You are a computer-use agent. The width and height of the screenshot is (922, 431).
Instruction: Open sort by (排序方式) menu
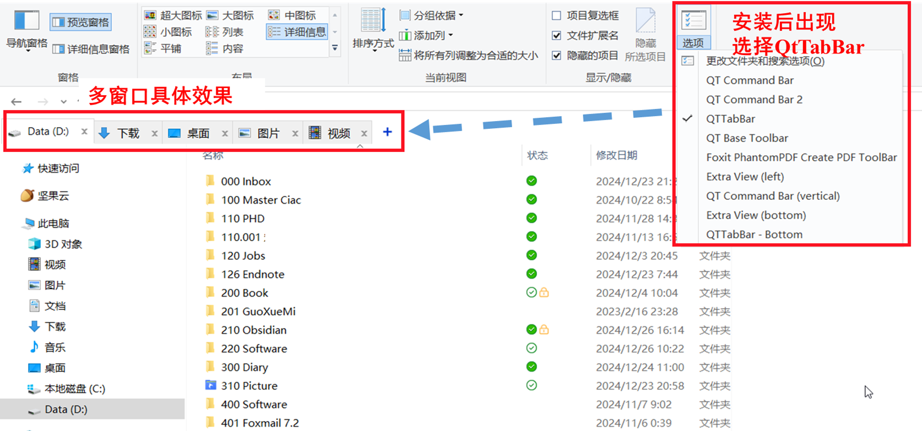pyautogui.click(x=373, y=30)
